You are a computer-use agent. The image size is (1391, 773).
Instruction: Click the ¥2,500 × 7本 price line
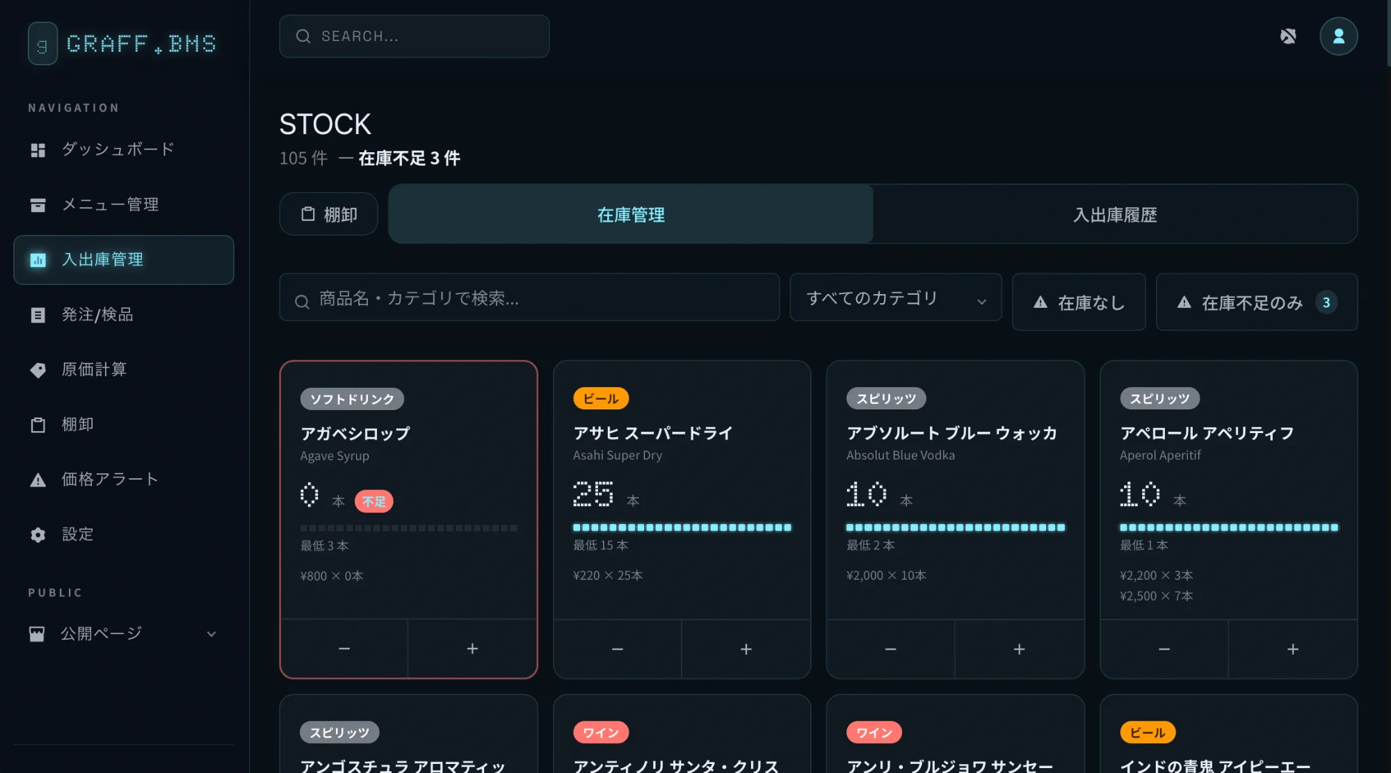(1156, 596)
